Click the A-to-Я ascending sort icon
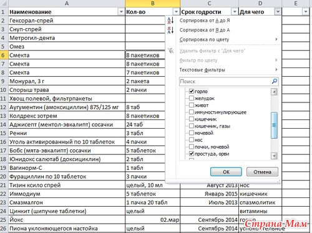Viewport: 312px width, 233px height. point(170,21)
